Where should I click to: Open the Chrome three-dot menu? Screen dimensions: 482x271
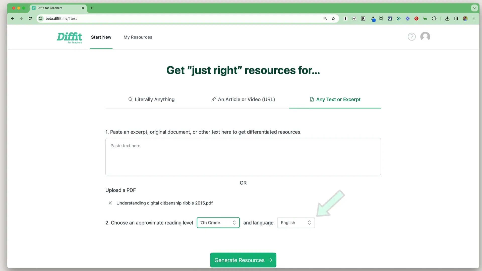click(x=474, y=19)
